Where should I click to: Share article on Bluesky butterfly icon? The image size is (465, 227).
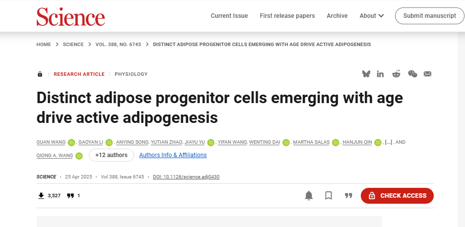point(366,74)
